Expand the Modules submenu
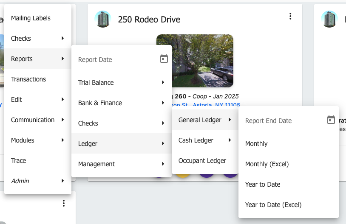Viewport: 346px width, 224px height. click(38, 140)
